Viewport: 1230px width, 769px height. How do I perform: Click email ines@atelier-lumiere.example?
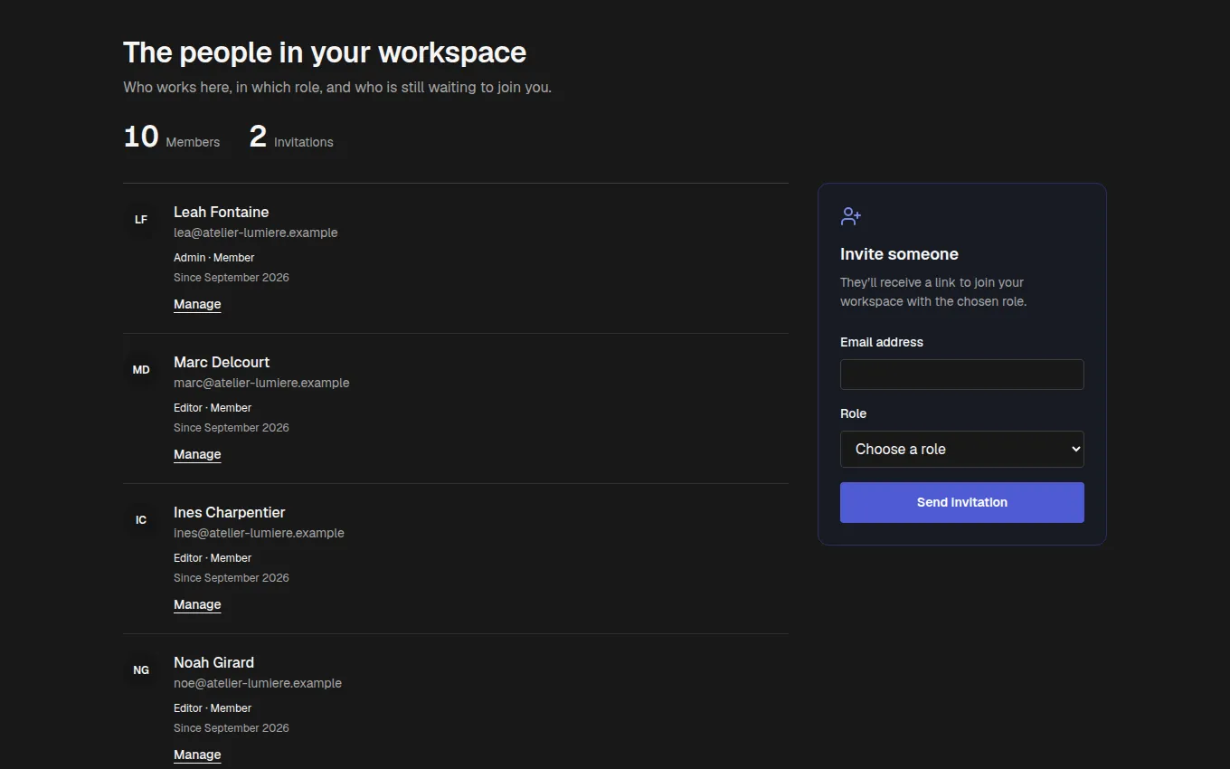260,533
